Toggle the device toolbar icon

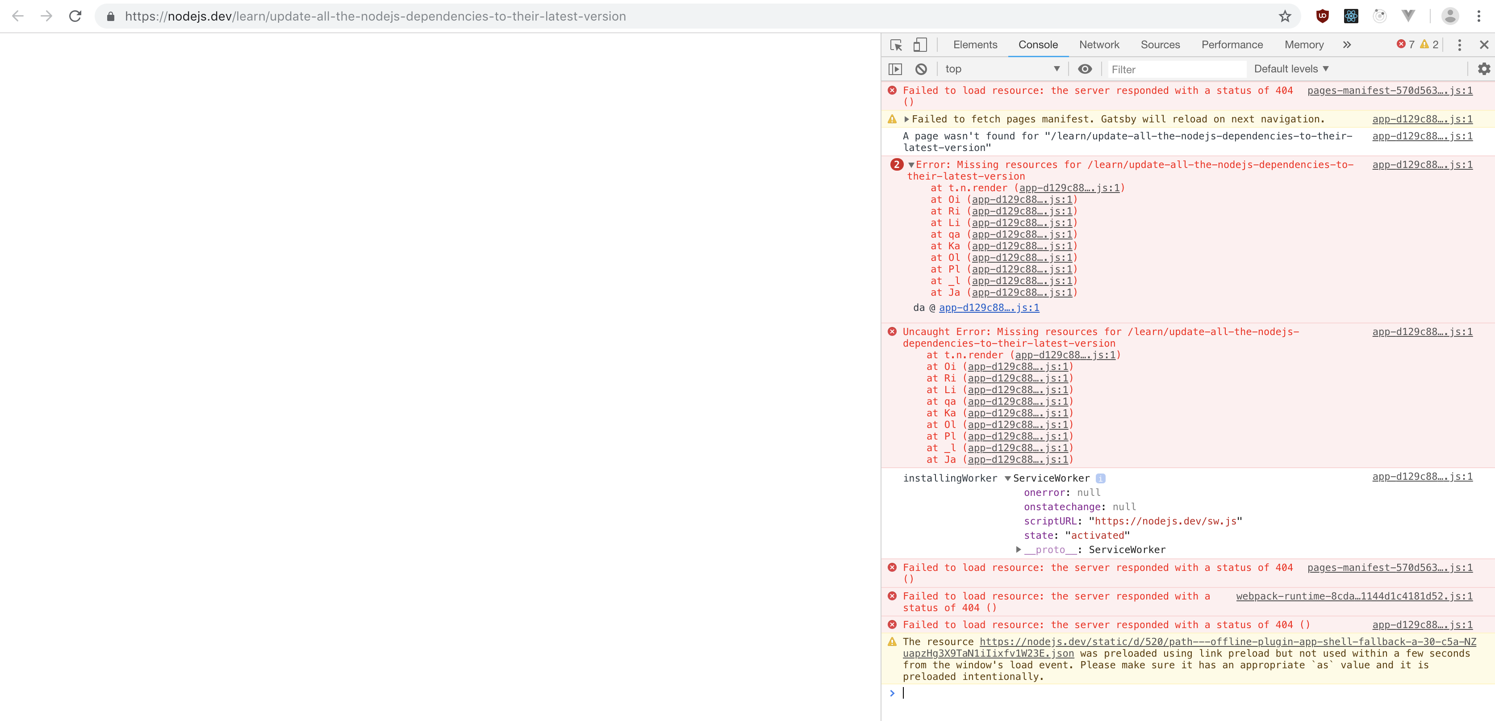click(920, 45)
